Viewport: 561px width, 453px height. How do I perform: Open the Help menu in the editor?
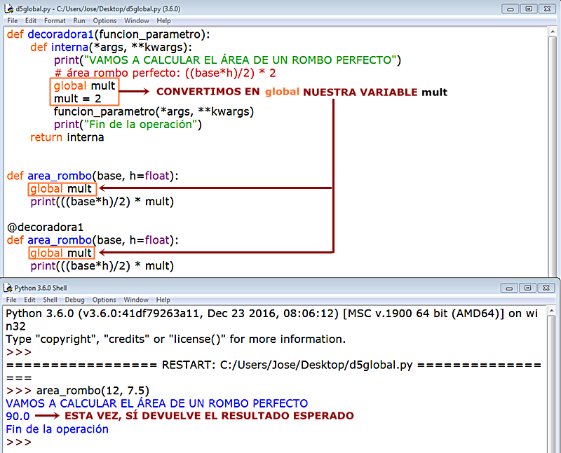point(163,20)
